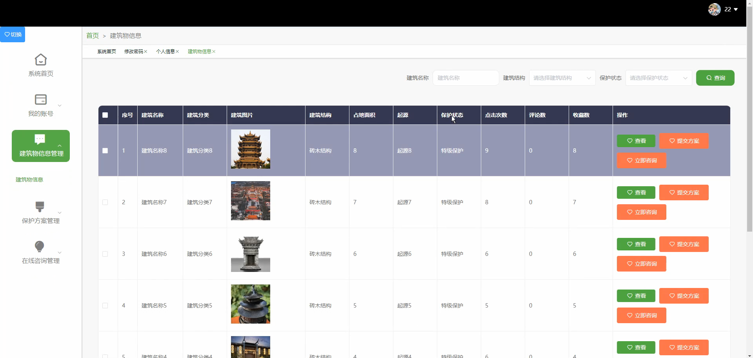Check the row 3 建筑名称6 checkbox

click(x=105, y=254)
